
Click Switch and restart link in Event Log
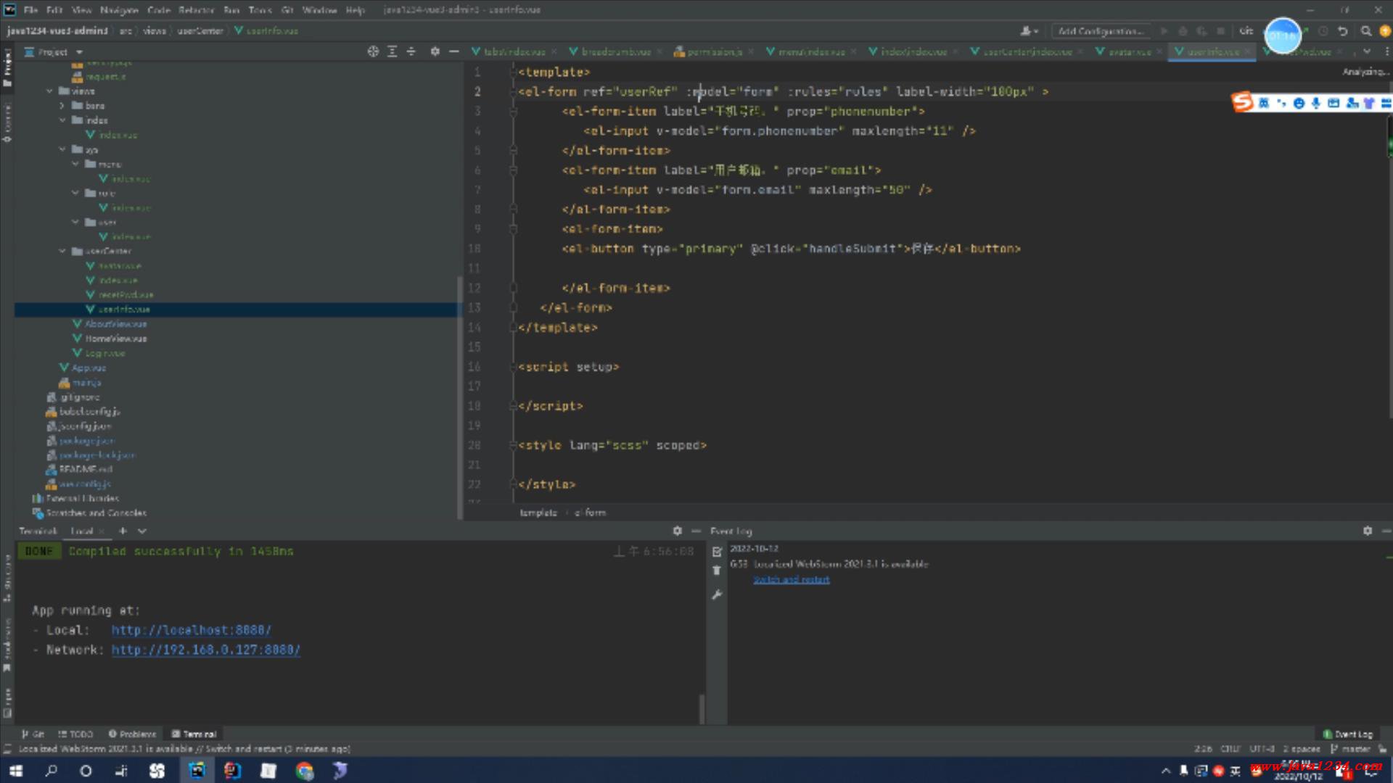point(791,579)
